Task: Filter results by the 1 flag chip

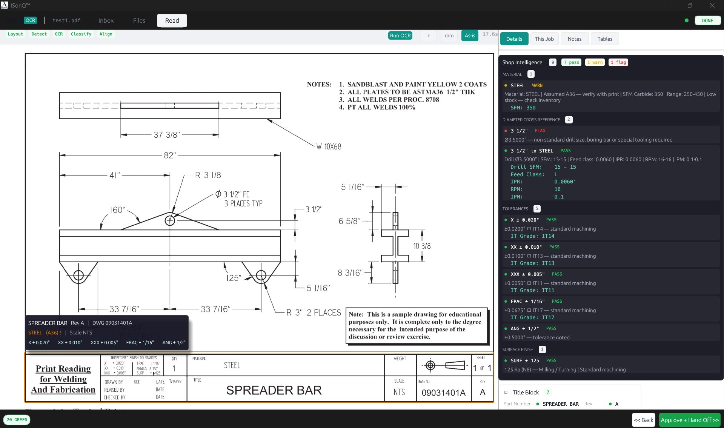Action: (618, 62)
